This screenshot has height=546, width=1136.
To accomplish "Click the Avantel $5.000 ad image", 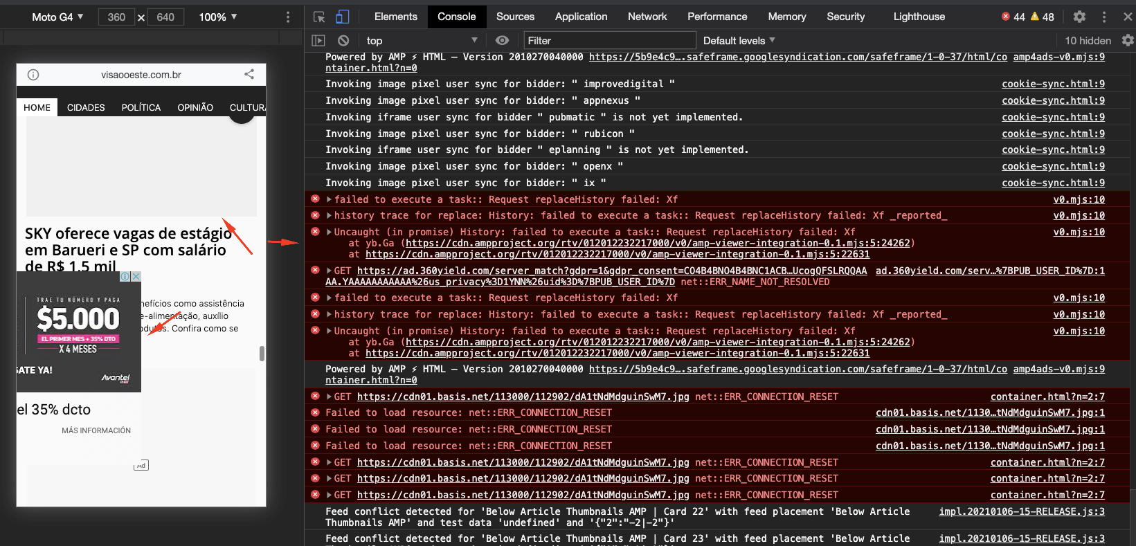I will (x=78, y=331).
